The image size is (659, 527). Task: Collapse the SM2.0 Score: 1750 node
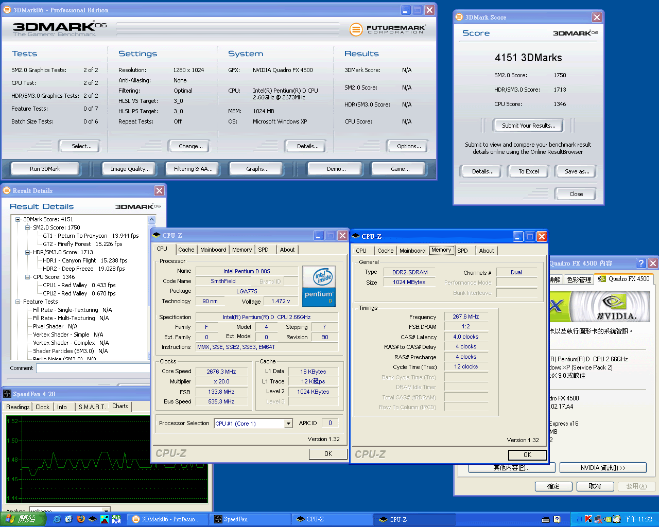point(28,227)
